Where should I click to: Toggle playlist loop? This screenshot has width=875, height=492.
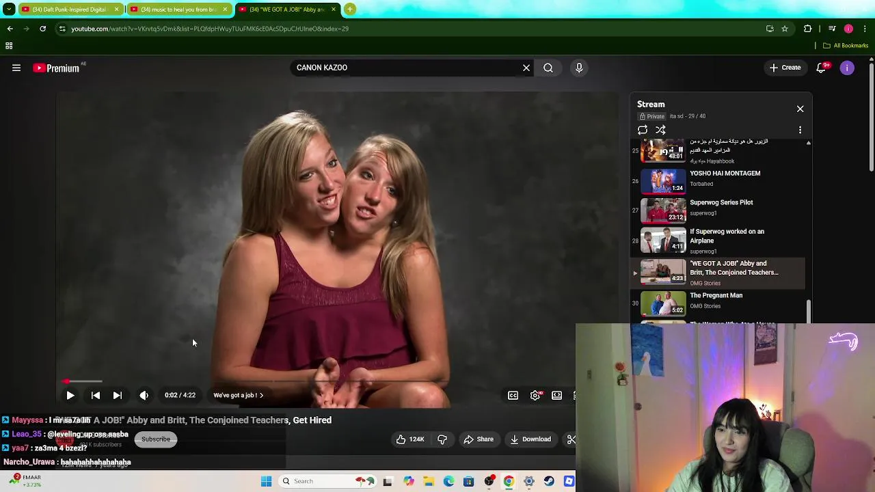pyautogui.click(x=643, y=130)
